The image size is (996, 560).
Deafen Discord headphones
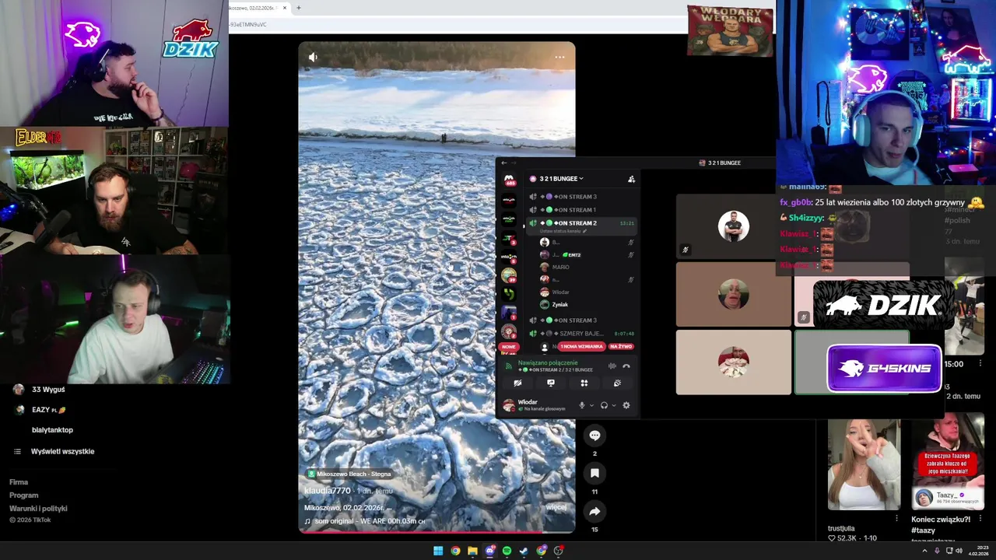tap(605, 405)
